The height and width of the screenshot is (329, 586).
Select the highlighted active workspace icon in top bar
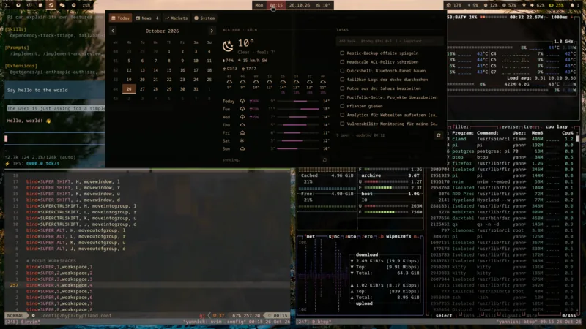click(x=51, y=5)
